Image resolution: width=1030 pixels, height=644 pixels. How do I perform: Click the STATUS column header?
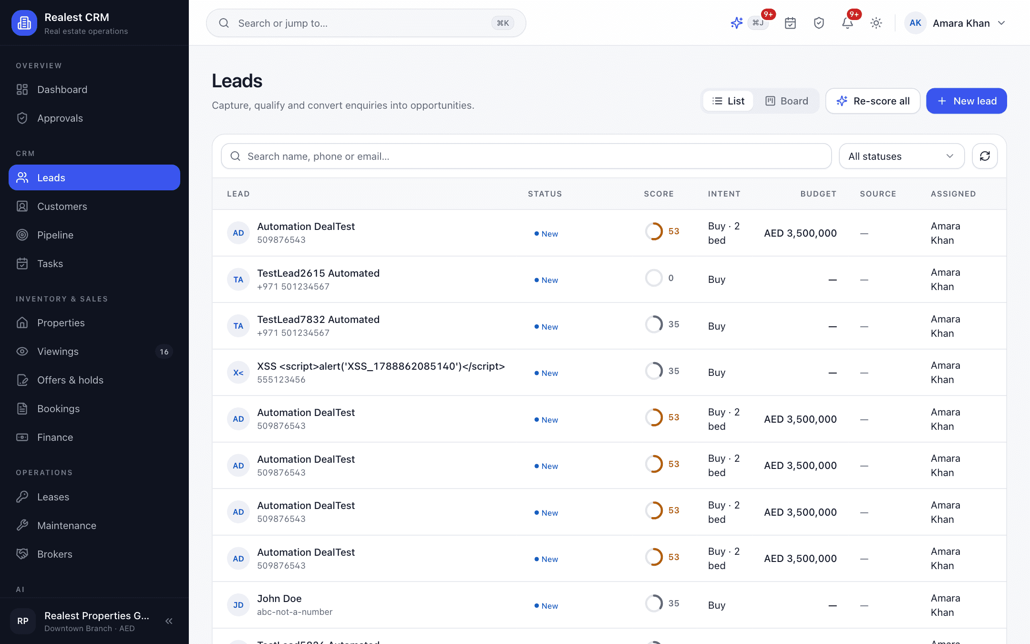coord(545,194)
